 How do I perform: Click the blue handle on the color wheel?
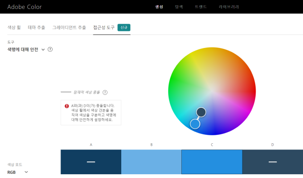(x=195, y=124)
